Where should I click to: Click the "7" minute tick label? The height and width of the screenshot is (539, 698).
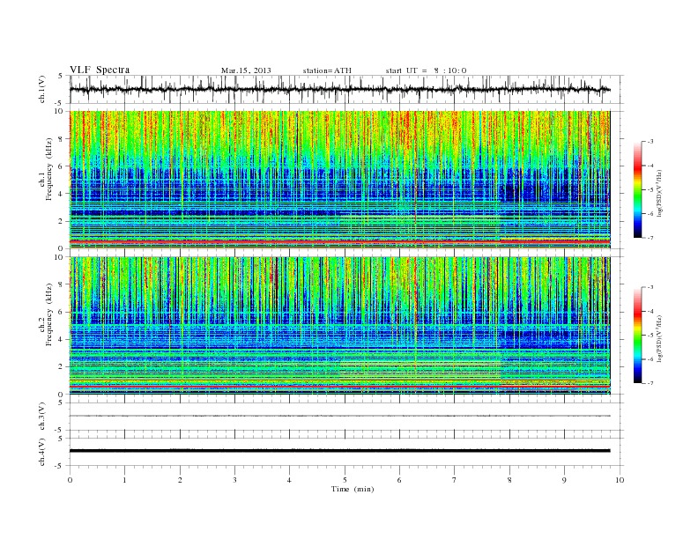455,480
